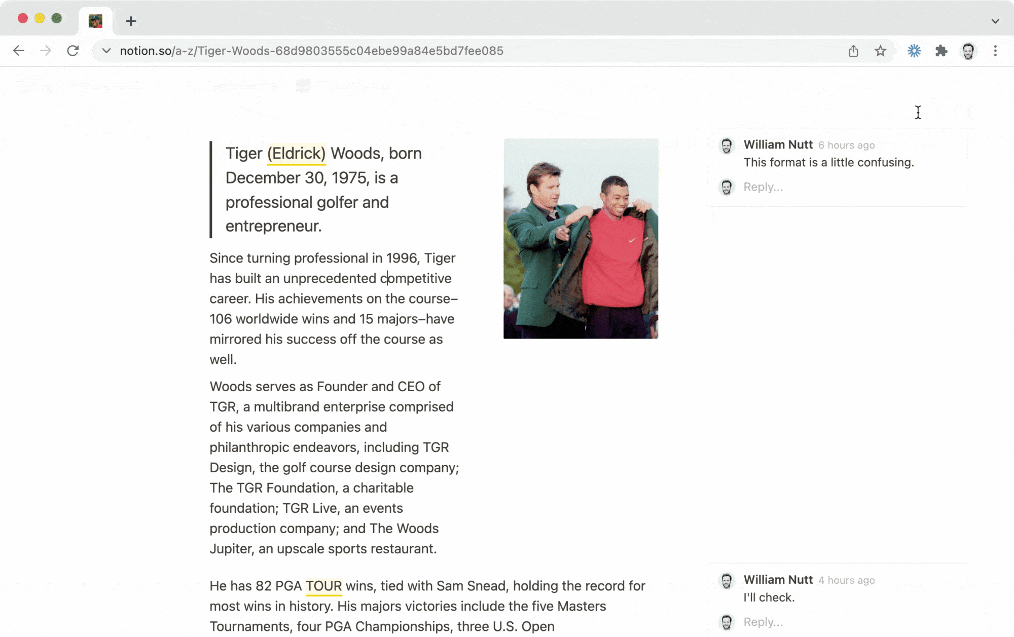Open the Chrome profile avatar
This screenshot has width=1014, height=637.
pyautogui.click(x=968, y=51)
